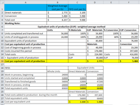Viewport: 140px width, 105px height.
Task: Select row 16 header
Action: [2, 61]
